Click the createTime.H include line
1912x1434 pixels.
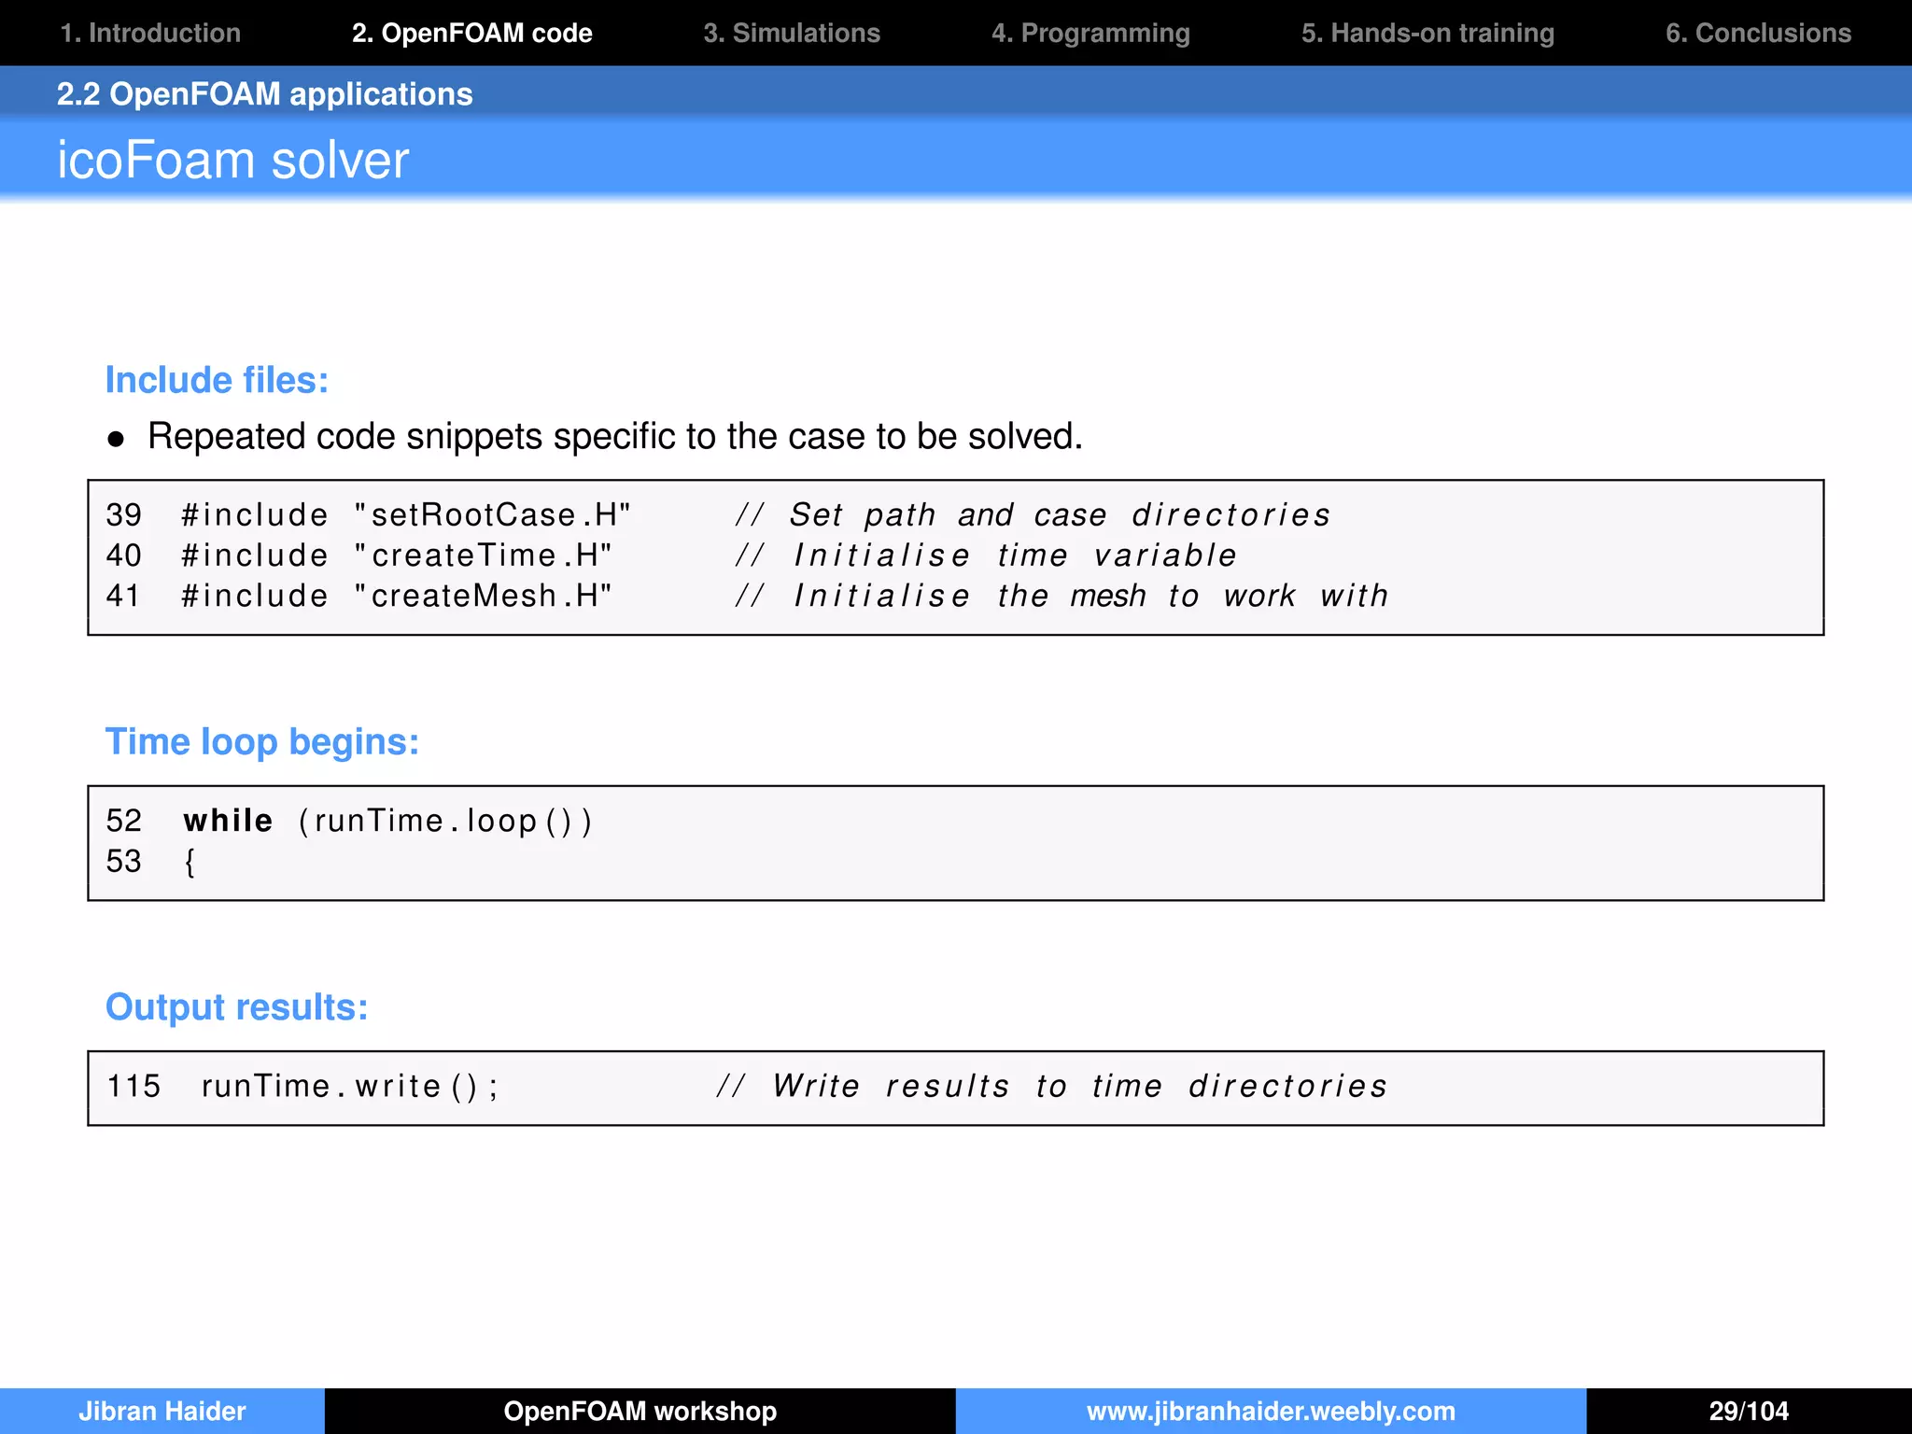[x=670, y=555]
